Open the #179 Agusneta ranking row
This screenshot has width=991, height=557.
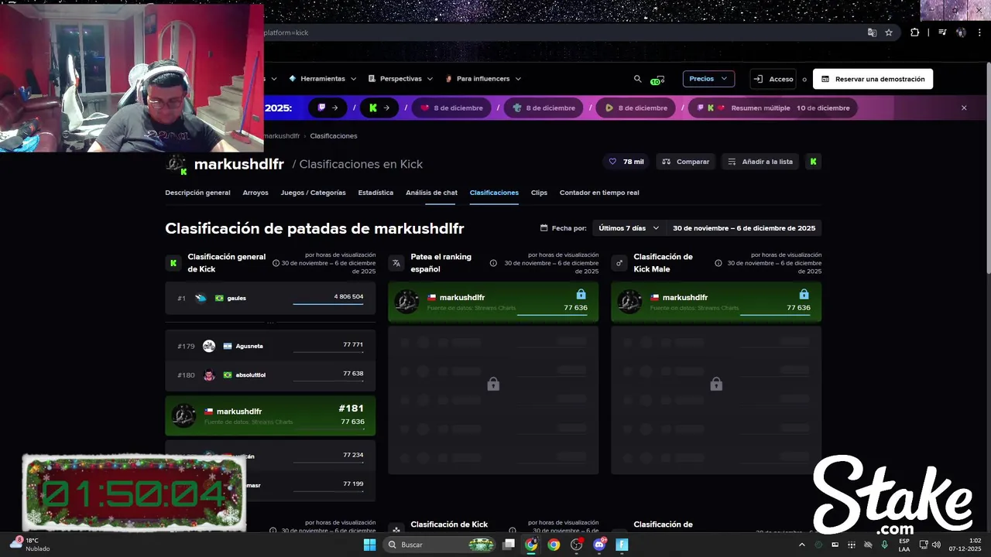270,347
